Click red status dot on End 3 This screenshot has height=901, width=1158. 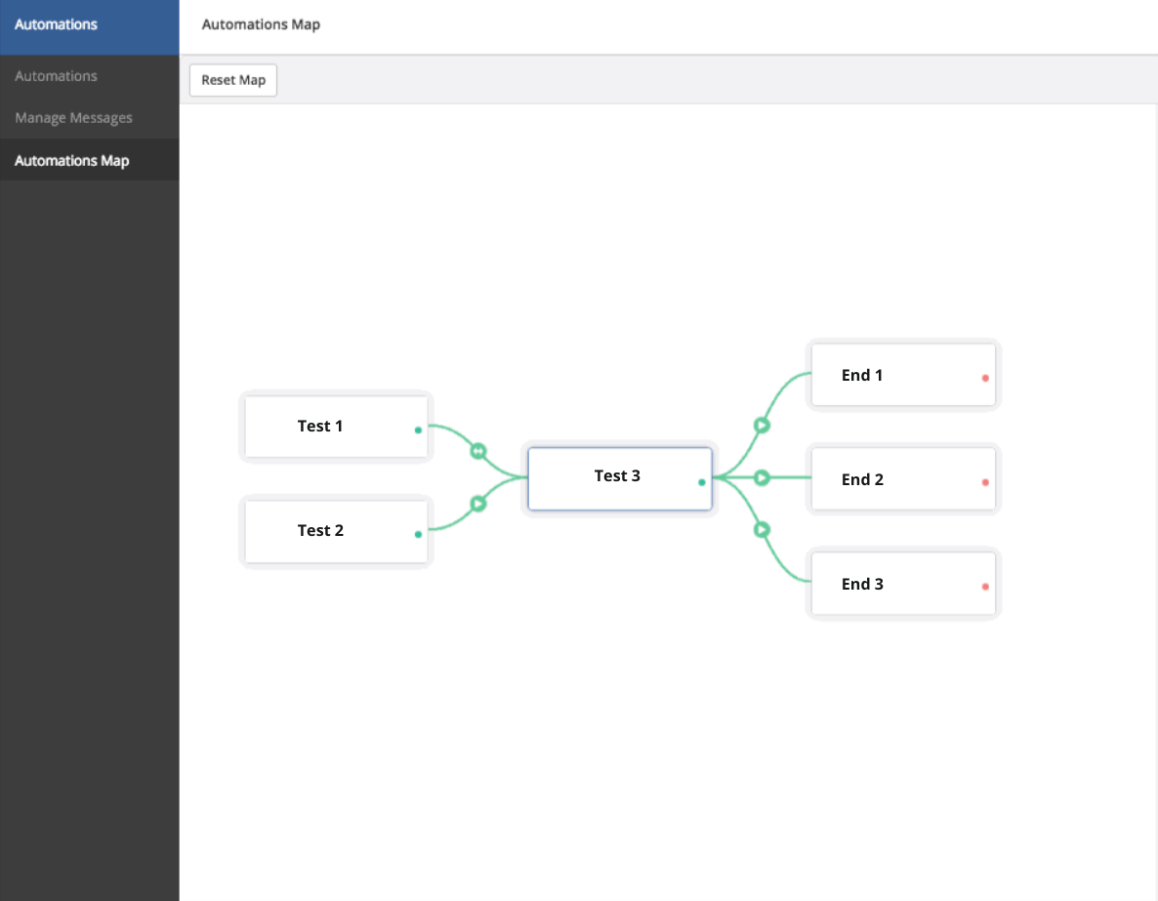coord(985,587)
